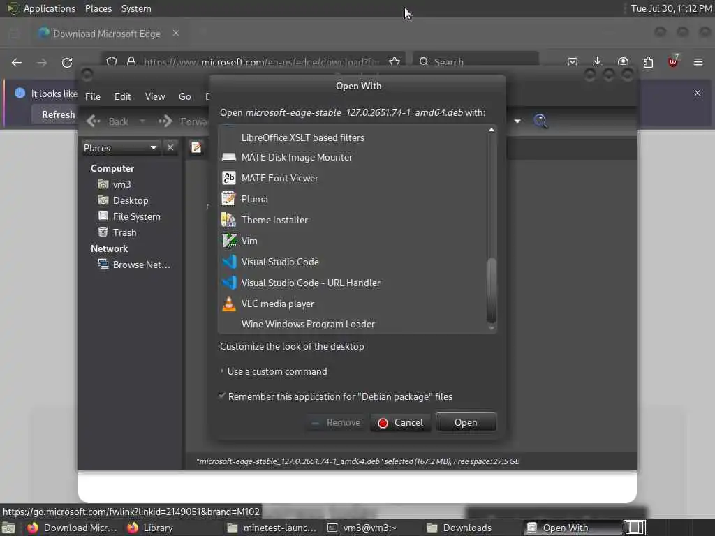
Task: Click the clock in top panel
Action: [671, 8]
